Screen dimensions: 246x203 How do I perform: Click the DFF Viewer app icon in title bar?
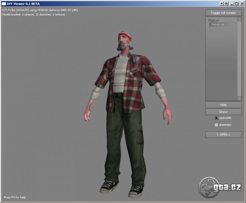click(4, 4)
